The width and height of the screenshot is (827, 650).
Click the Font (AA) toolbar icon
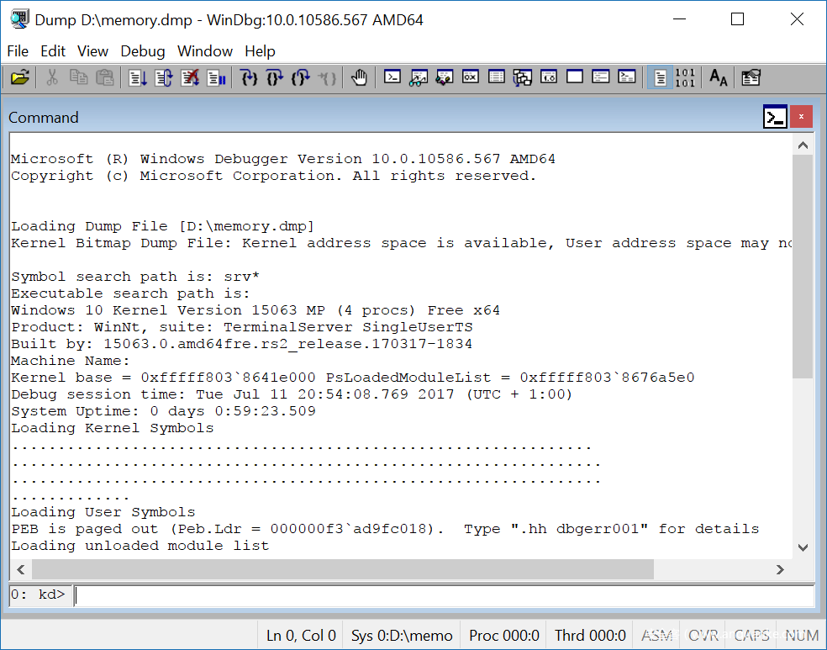(719, 77)
